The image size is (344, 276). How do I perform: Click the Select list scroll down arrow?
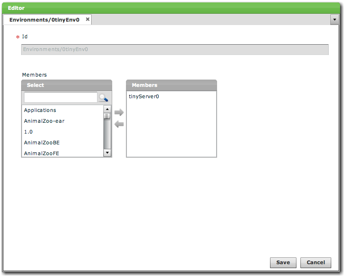click(107, 153)
